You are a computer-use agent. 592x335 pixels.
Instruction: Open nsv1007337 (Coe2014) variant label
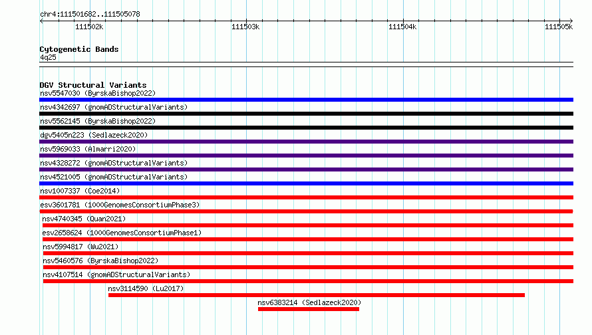(80, 191)
